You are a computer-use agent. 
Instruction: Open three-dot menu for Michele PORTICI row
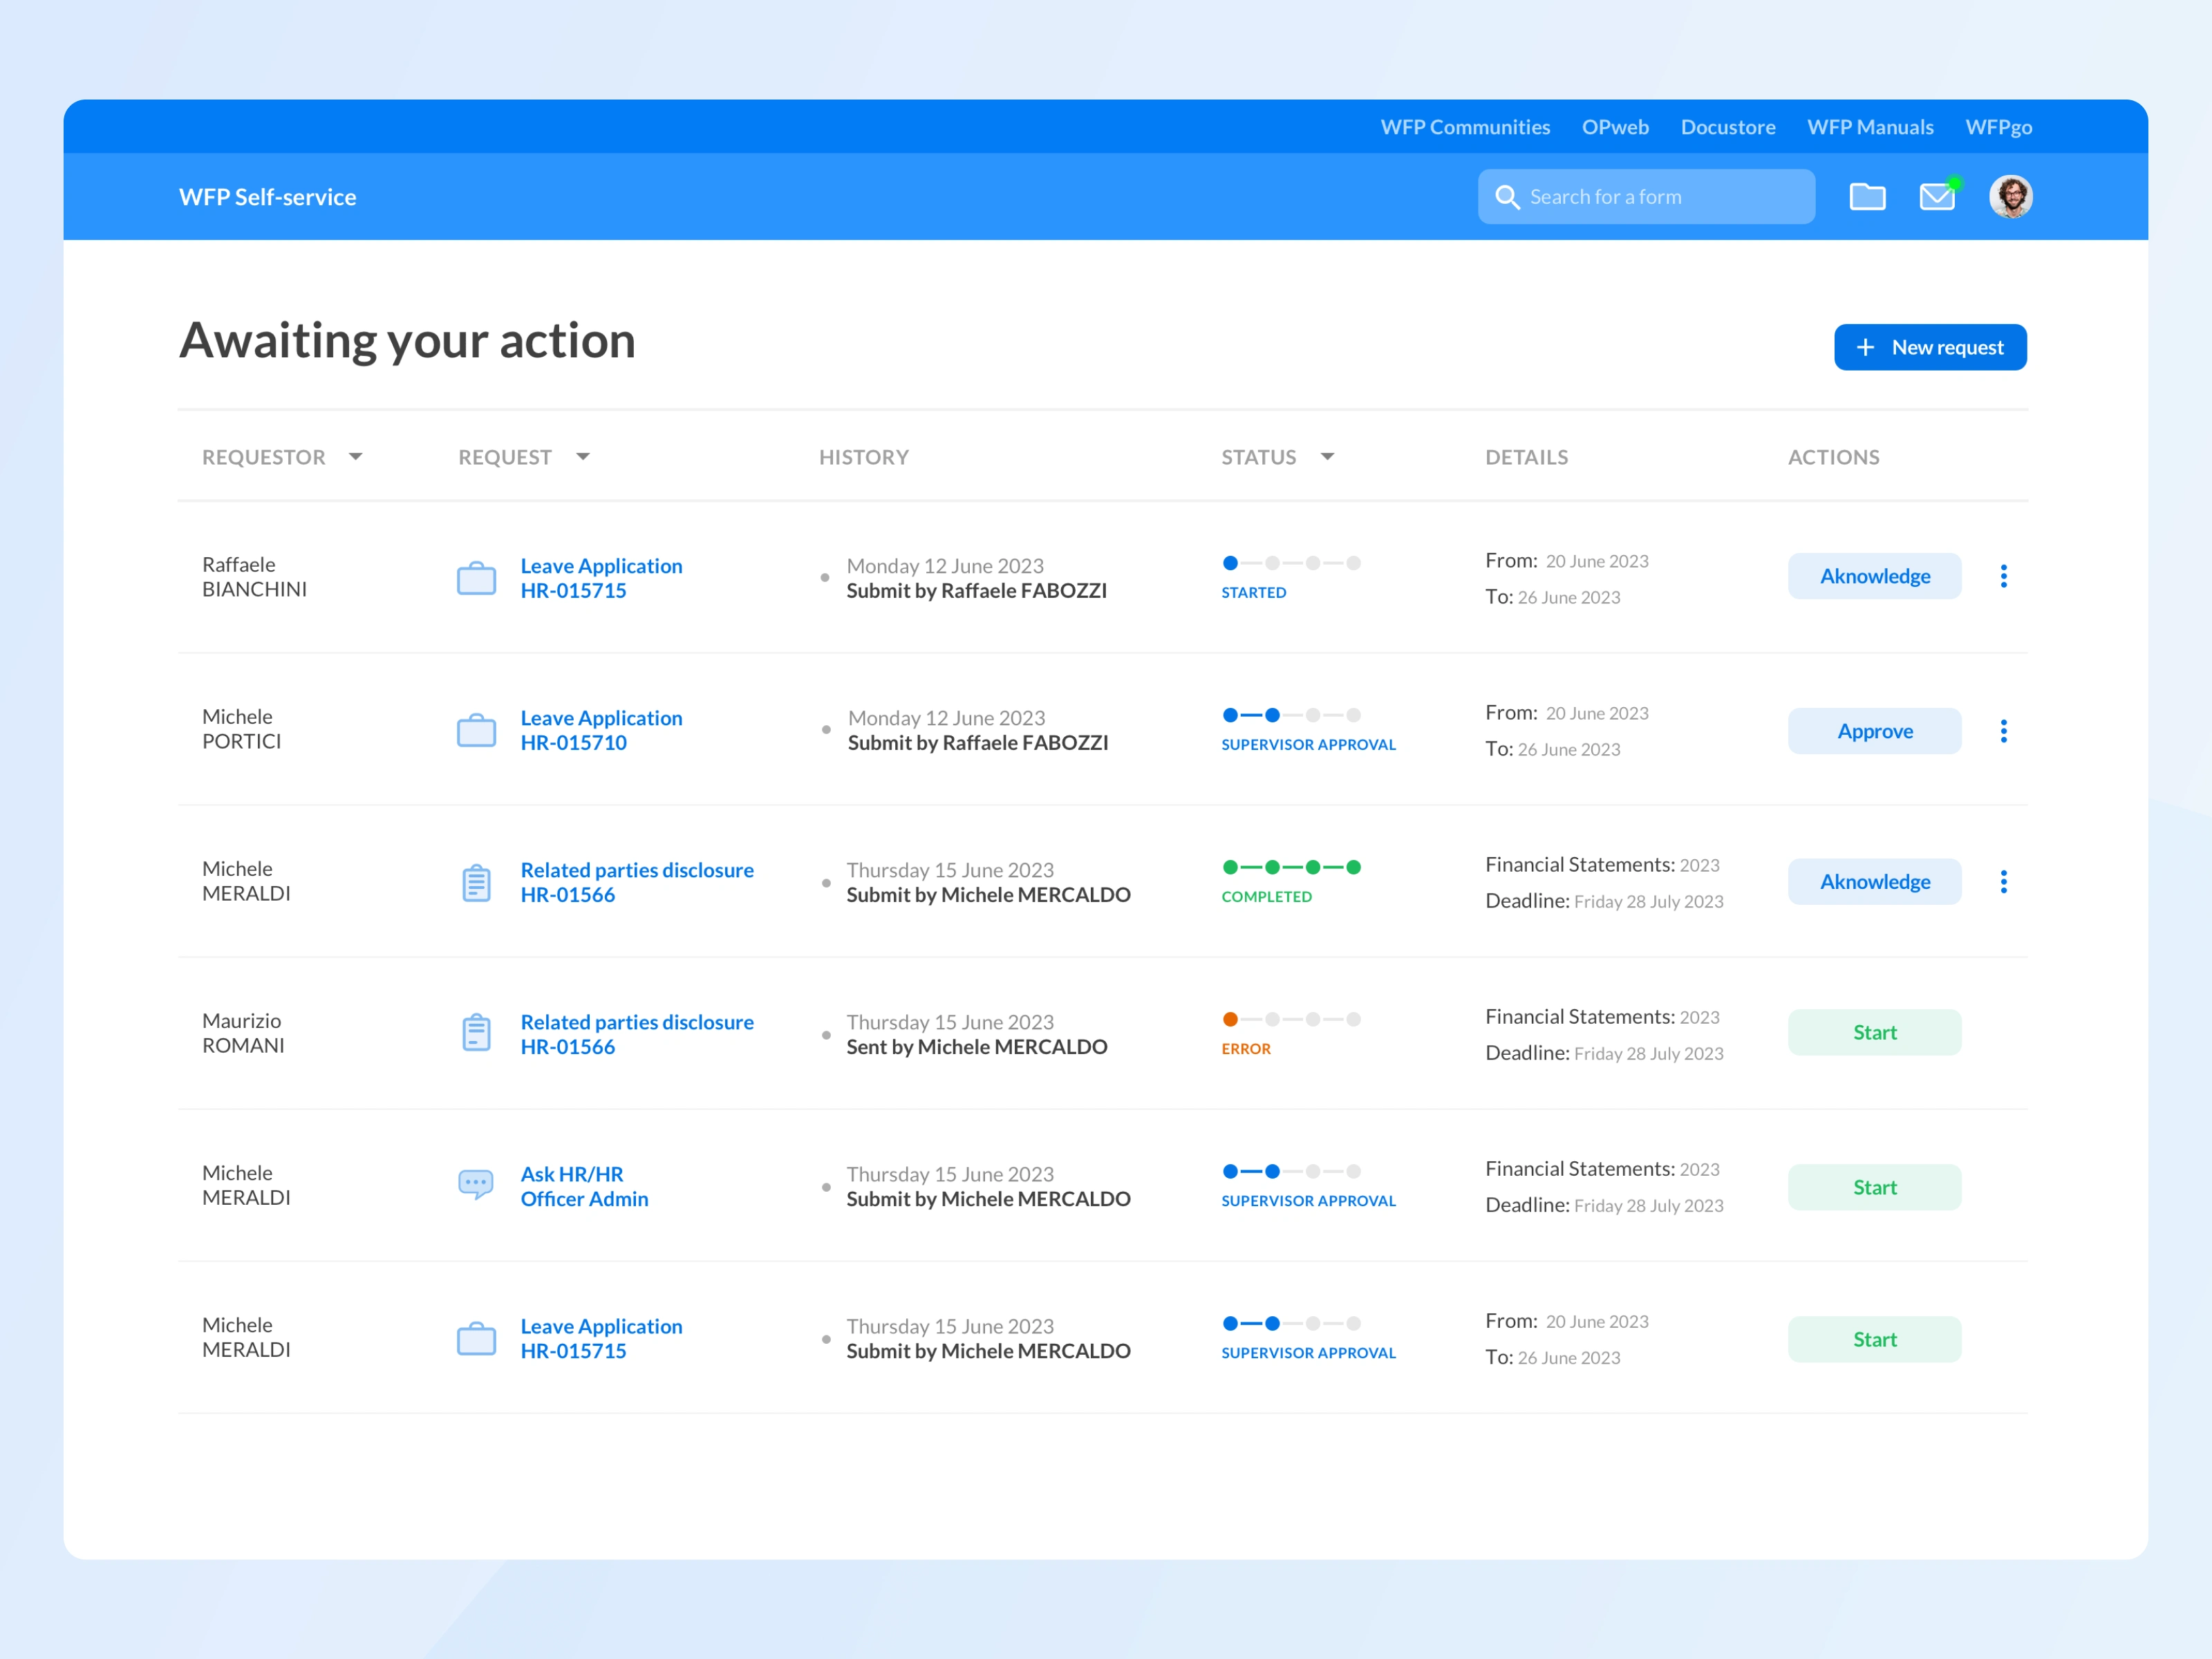point(2003,731)
